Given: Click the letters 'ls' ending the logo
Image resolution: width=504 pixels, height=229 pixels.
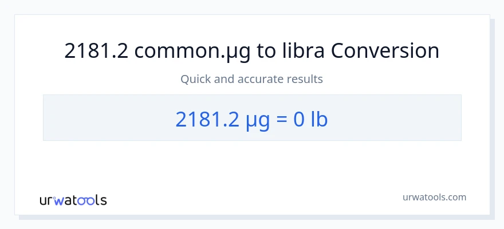Looking at the screenshot, I should click(x=101, y=200).
